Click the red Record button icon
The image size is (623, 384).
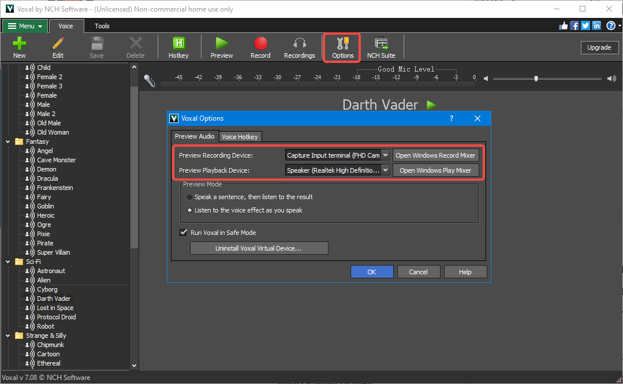[x=260, y=43]
